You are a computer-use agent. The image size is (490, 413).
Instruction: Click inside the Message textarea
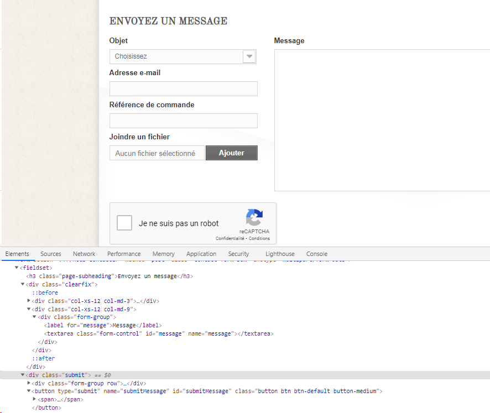click(x=382, y=120)
